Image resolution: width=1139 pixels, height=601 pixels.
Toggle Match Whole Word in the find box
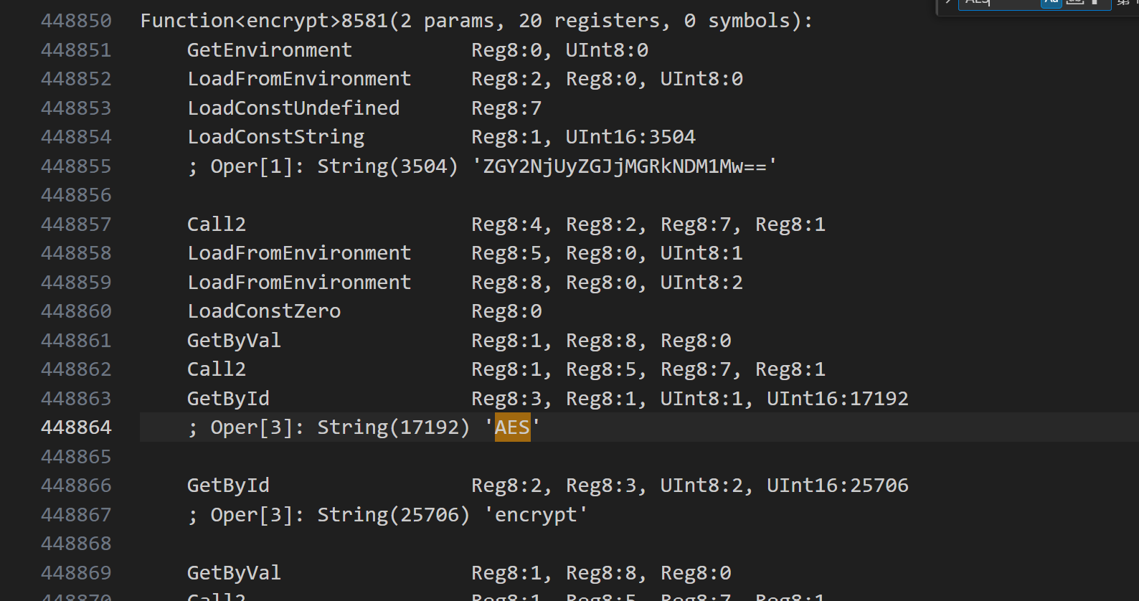coord(1074,2)
